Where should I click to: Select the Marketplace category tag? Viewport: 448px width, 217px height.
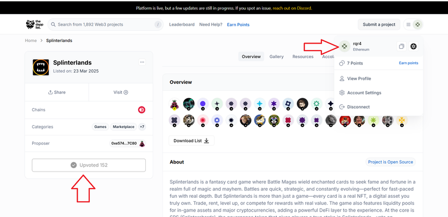click(124, 127)
